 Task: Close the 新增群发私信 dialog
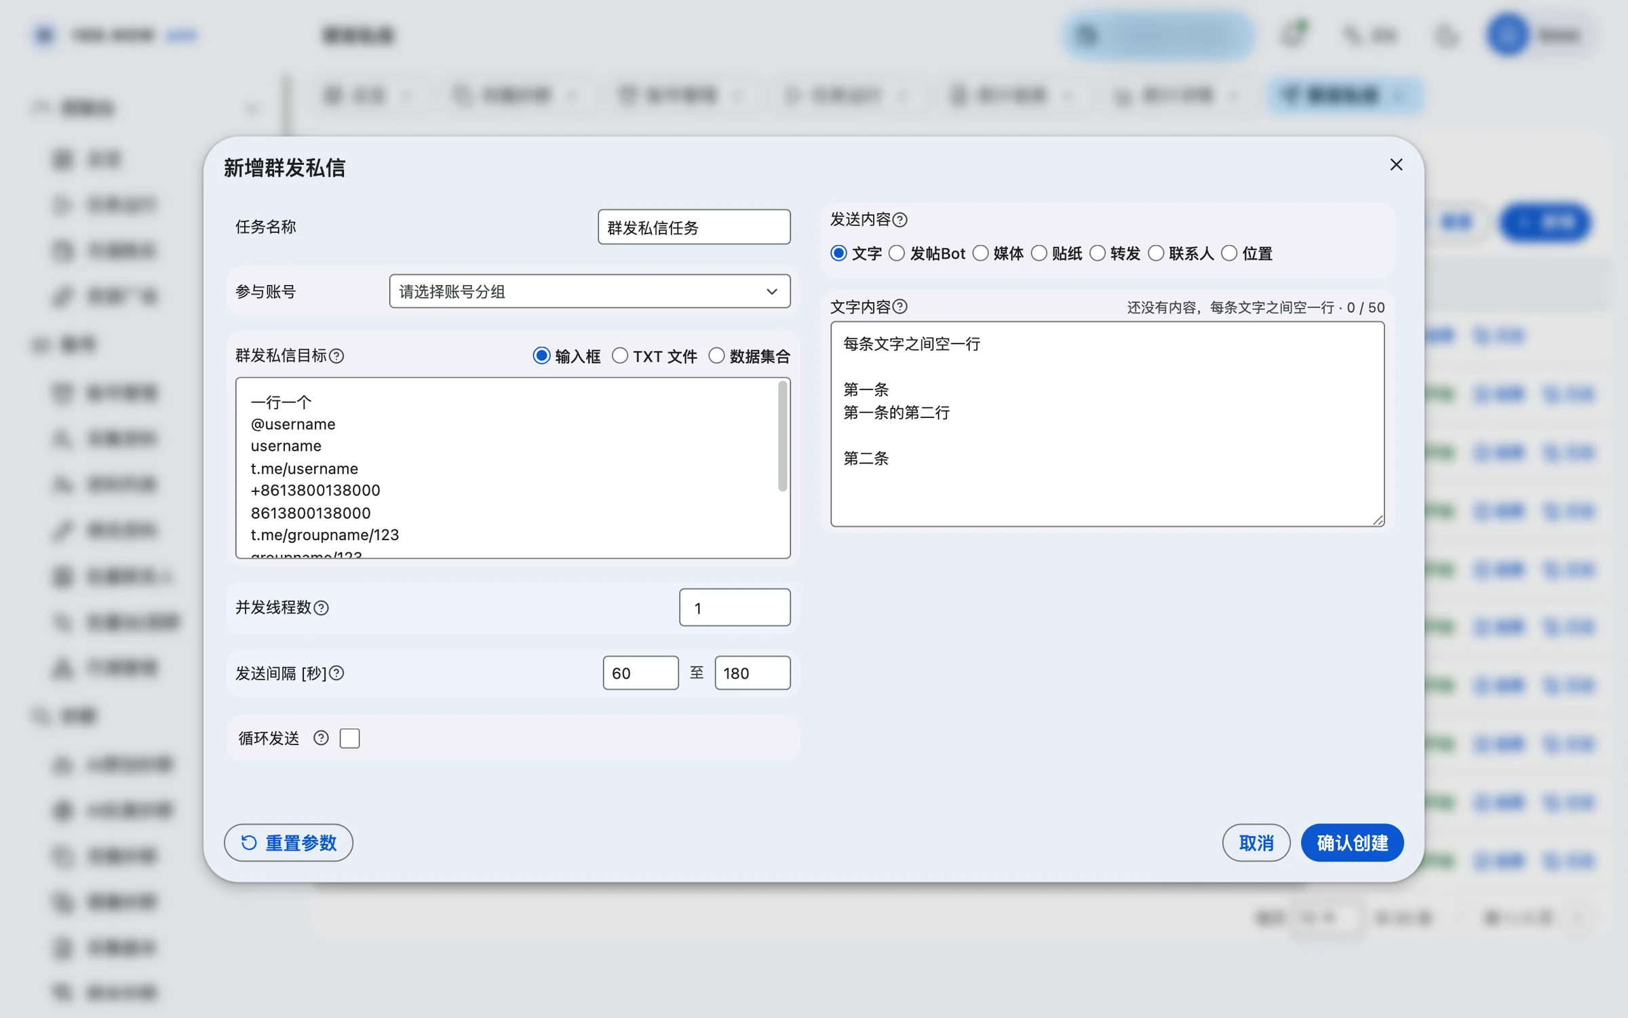pos(1396,165)
